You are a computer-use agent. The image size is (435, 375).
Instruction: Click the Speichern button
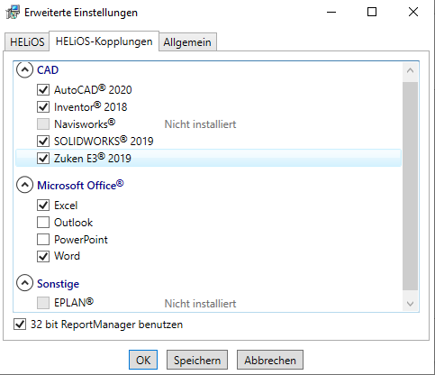(197, 360)
